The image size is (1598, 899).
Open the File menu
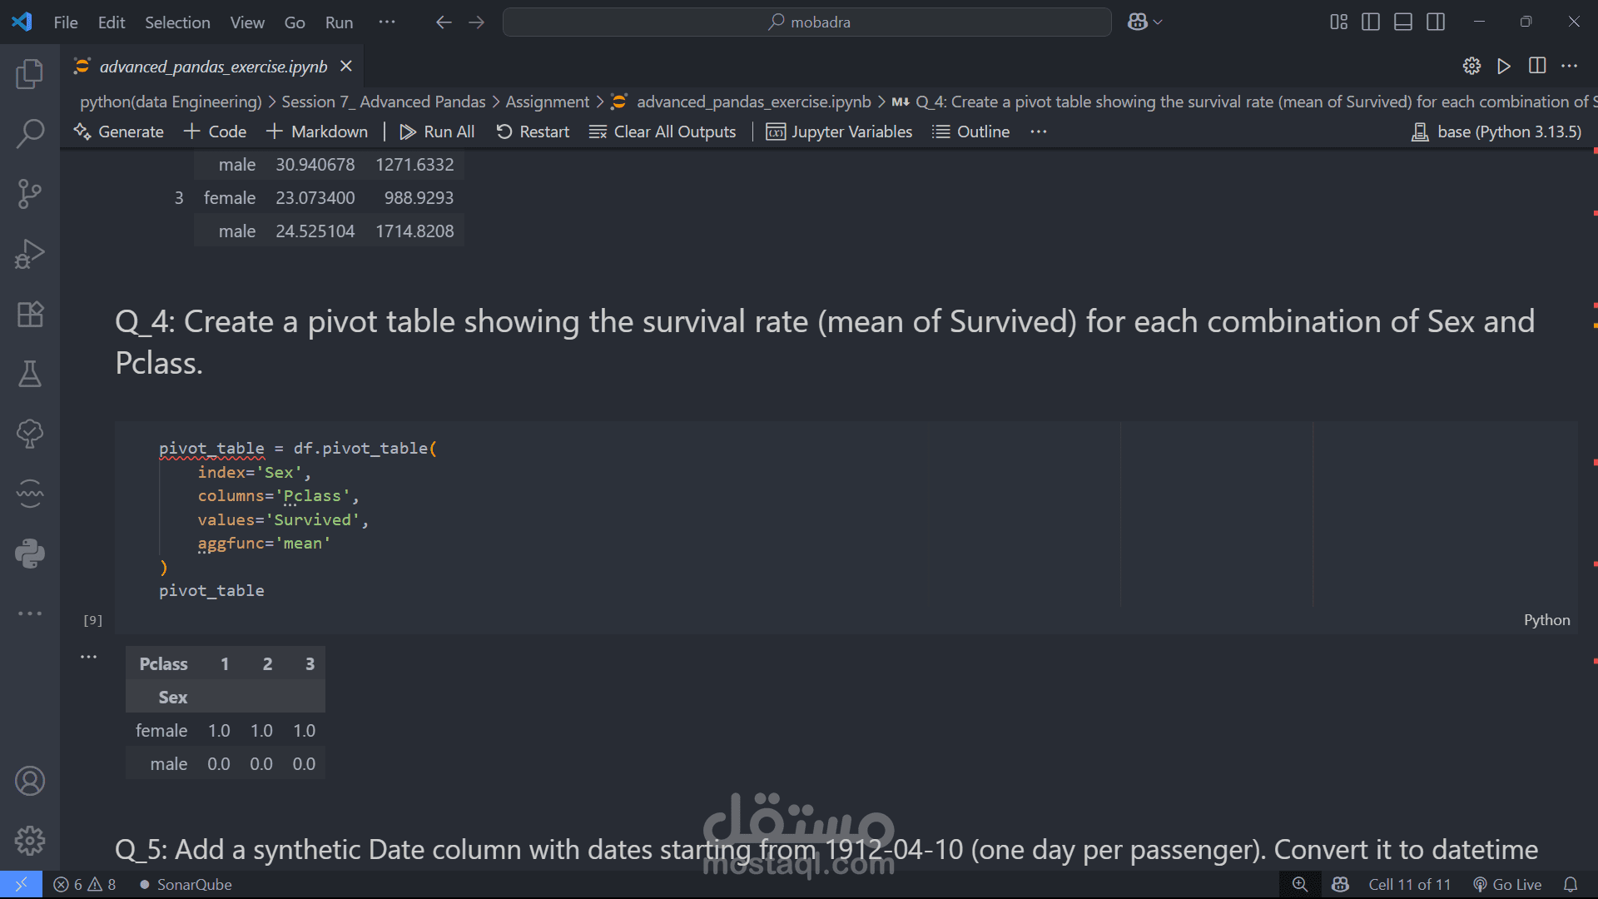point(66,22)
